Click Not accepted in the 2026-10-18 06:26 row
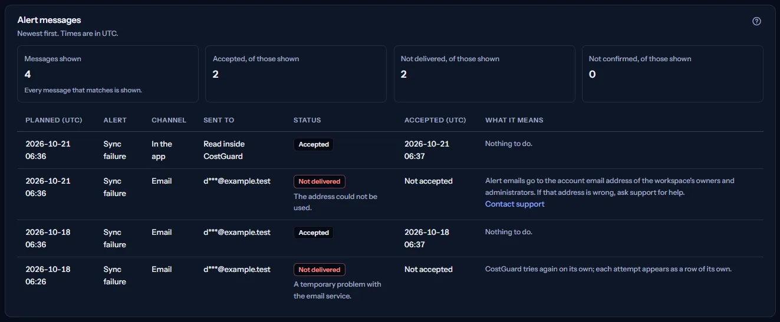 (x=429, y=270)
